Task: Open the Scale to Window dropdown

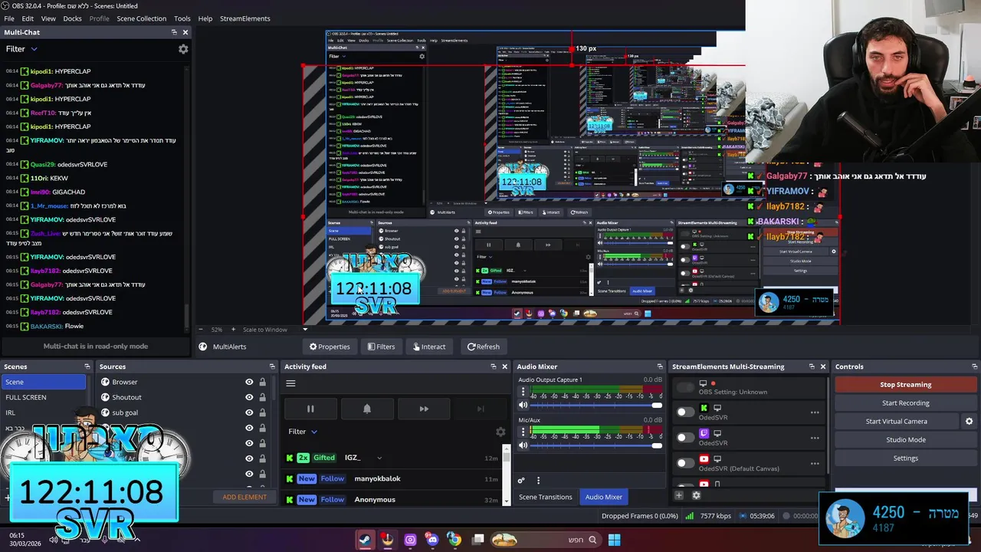Action: (275, 330)
